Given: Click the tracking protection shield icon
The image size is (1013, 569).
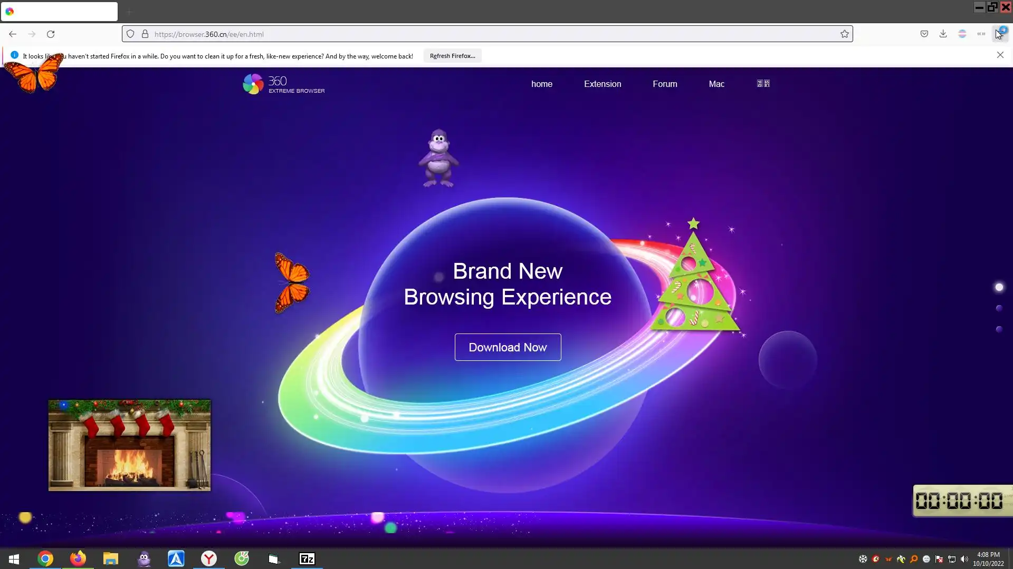Looking at the screenshot, I should 130,34.
